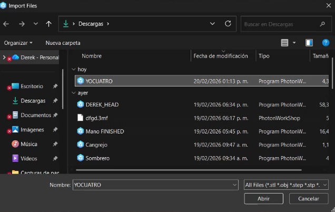Go up one folder level arrow

coord(48,24)
